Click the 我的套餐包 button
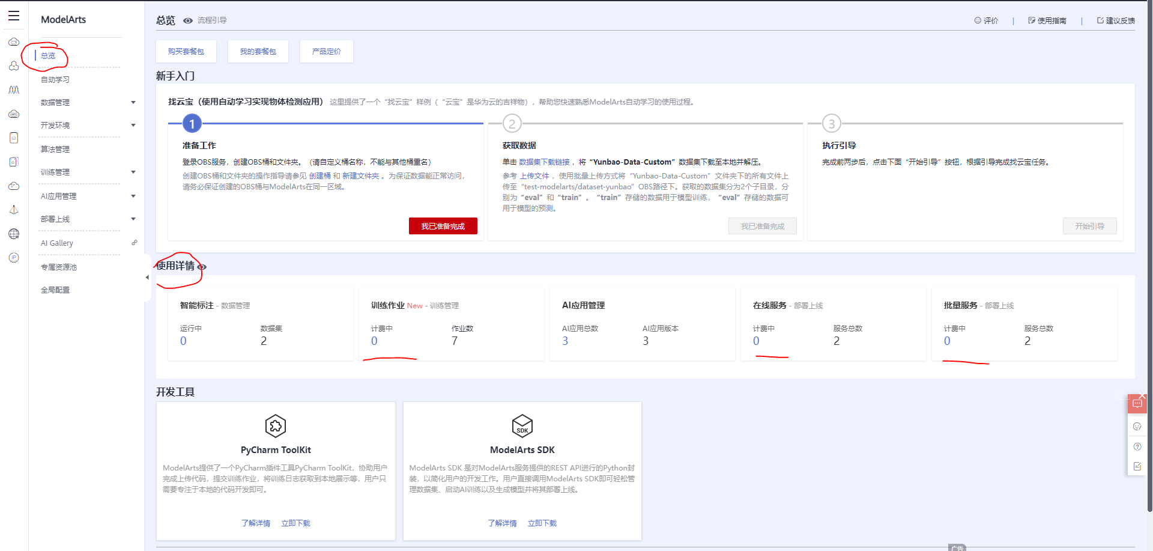 (258, 52)
